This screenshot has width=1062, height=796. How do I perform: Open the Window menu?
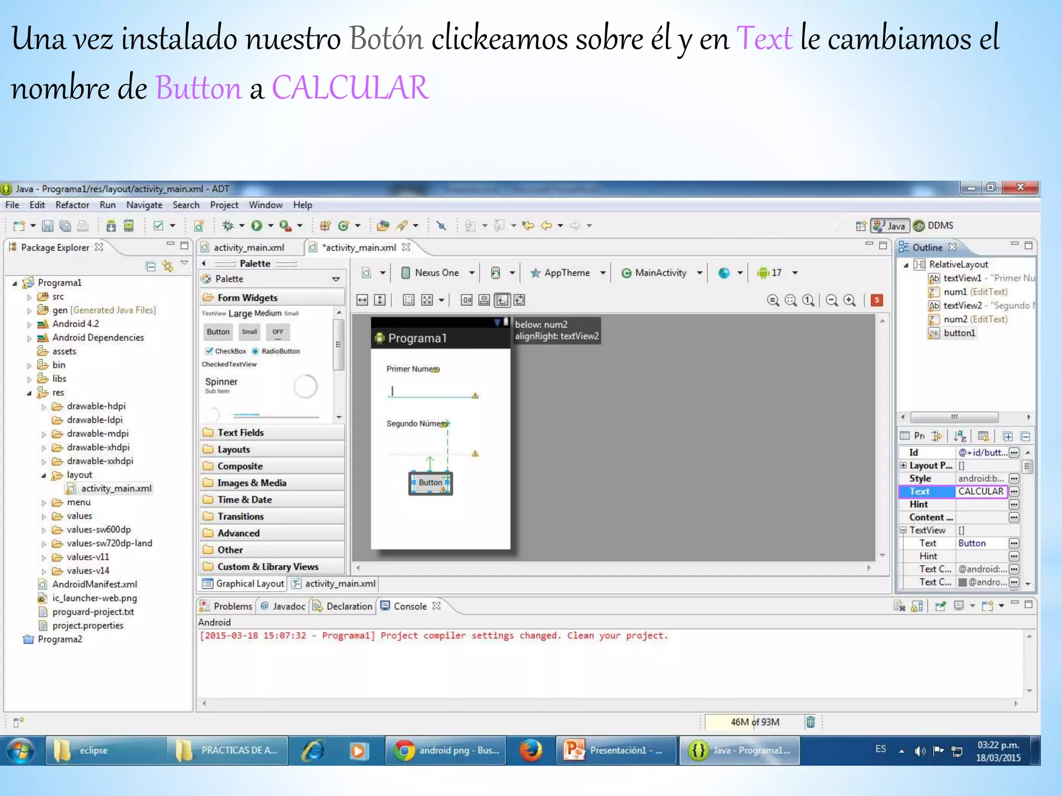(265, 205)
